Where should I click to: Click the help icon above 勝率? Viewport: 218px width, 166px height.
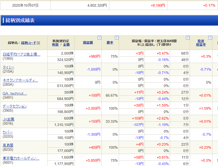pos(117,38)
